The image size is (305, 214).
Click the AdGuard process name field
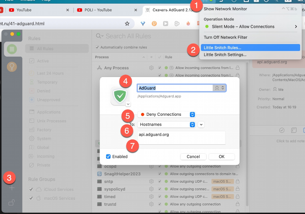pyautogui.click(x=175, y=88)
